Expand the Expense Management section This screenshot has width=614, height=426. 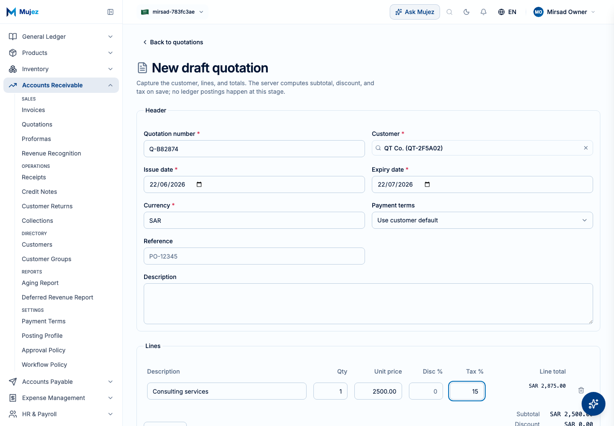[x=110, y=398]
